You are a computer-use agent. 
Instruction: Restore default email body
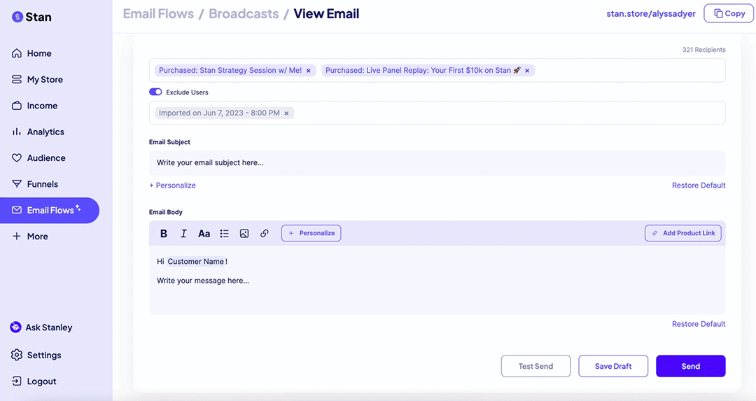[699, 324]
